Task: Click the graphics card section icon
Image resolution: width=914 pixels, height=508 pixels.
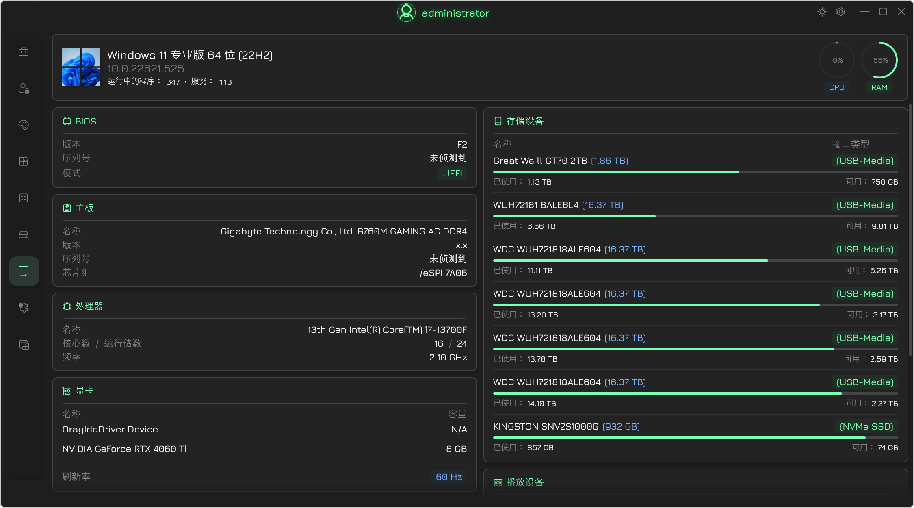Action: (67, 391)
